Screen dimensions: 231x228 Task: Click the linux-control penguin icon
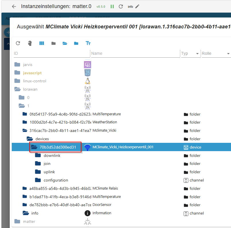click(x=87, y=81)
